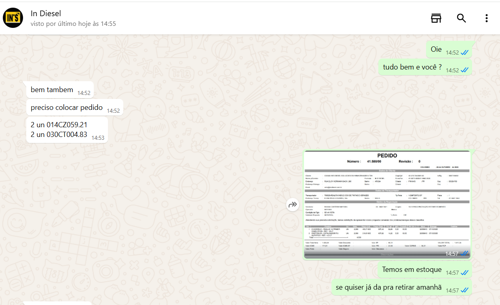Open the PEDIDO order image thumbnail
The height and width of the screenshot is (305, 500).
pos(387,204)
